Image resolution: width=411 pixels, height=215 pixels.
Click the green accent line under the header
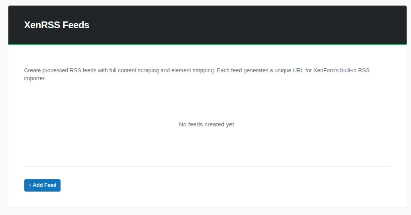coord(207,45)
